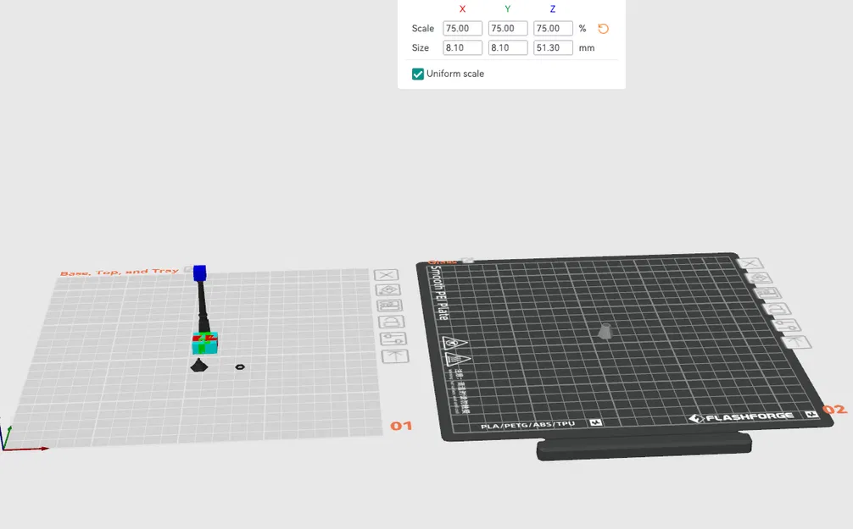Select the gray cone on plate 02
The width and height of the screenshot is (853, 529).
point(605,331)
